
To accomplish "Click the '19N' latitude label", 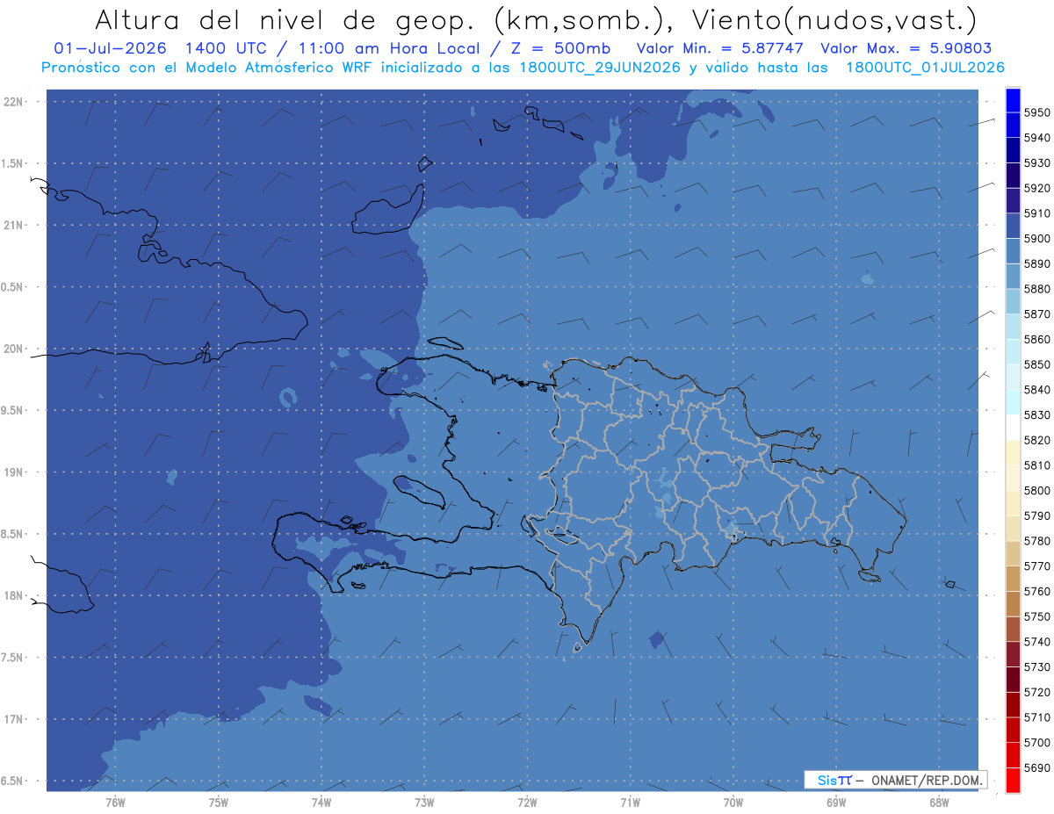I will point(13,472).
